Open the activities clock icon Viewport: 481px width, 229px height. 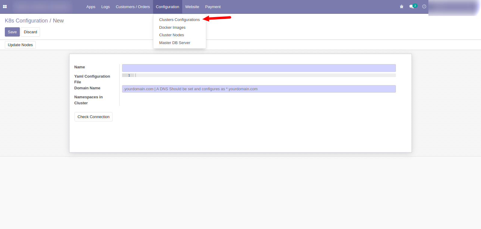424,7
